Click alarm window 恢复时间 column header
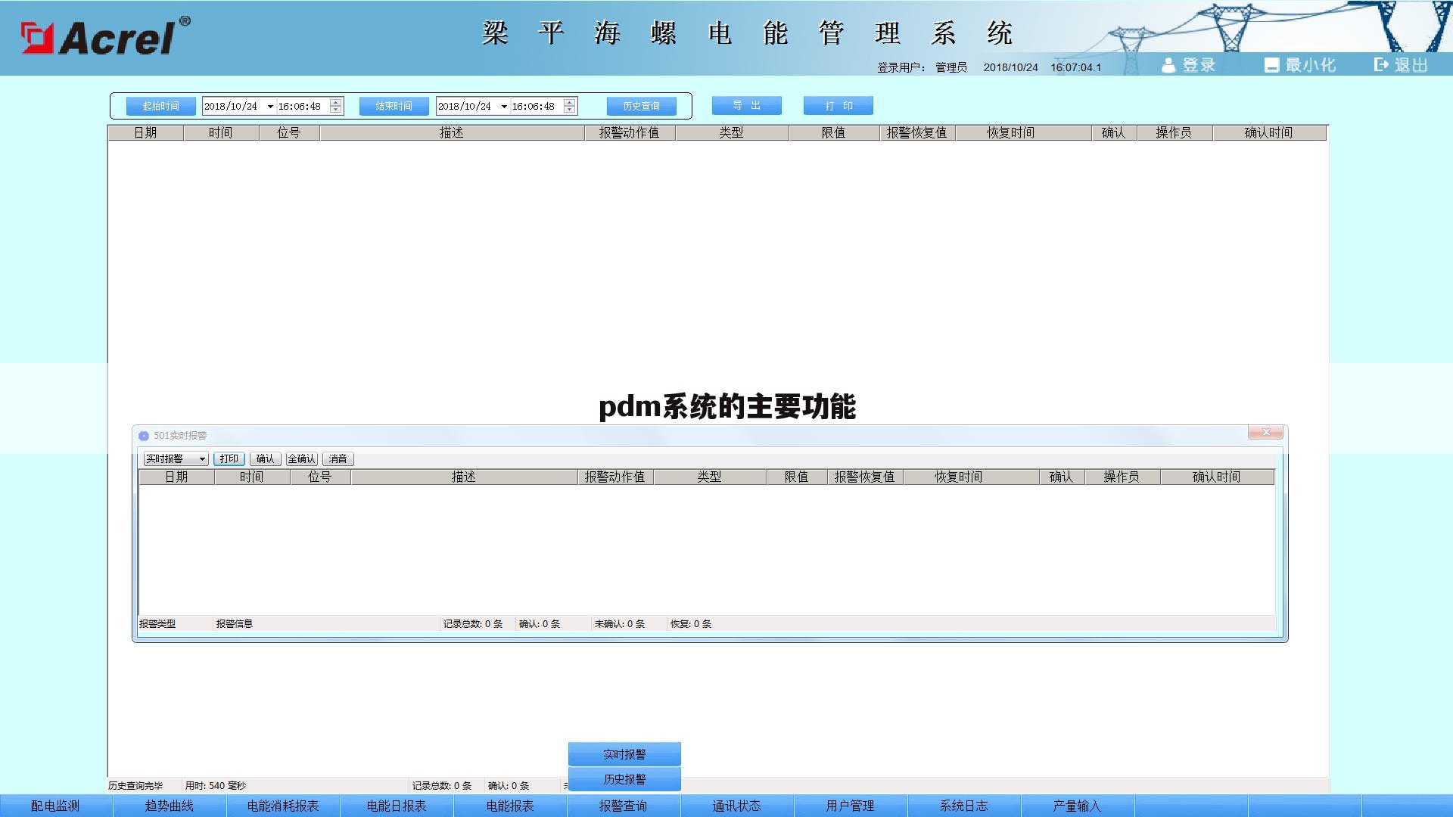 coord(971,477)
